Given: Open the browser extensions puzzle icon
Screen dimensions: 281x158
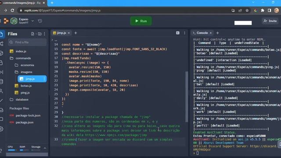Looking at the screenshot, I should pyautogui.click(x=263, y=11).
